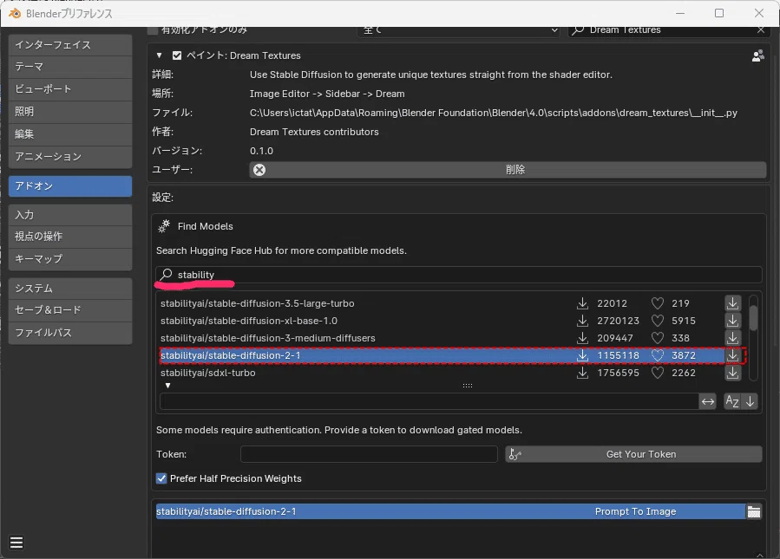This screenshot has width=780, height=559.
Task: Download stable-diffusion-2-1 model
Action: point(732,355)
